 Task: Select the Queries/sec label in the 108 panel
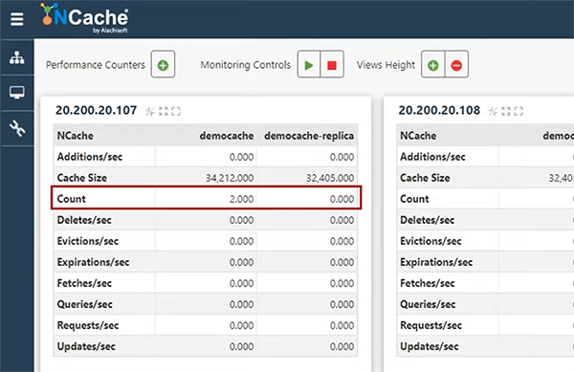click(x=428, y=304)
